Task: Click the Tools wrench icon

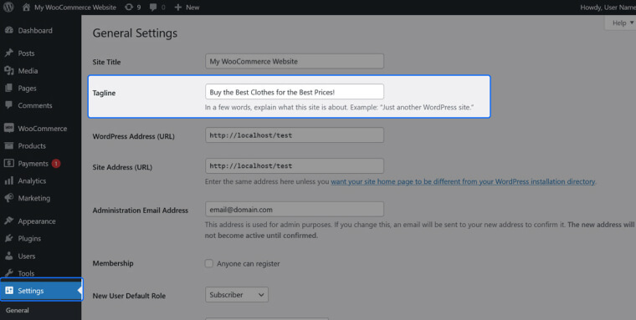Action: 9,273
